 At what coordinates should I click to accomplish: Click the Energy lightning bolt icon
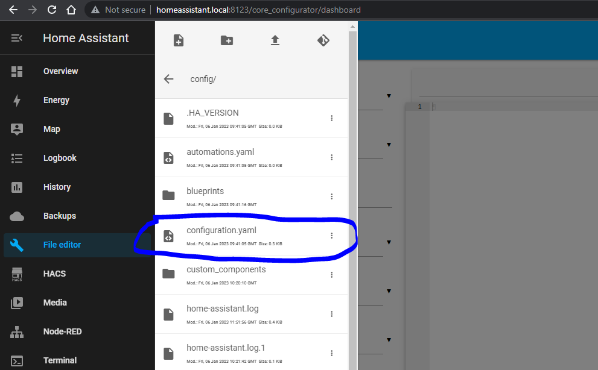tap(17, 101)
